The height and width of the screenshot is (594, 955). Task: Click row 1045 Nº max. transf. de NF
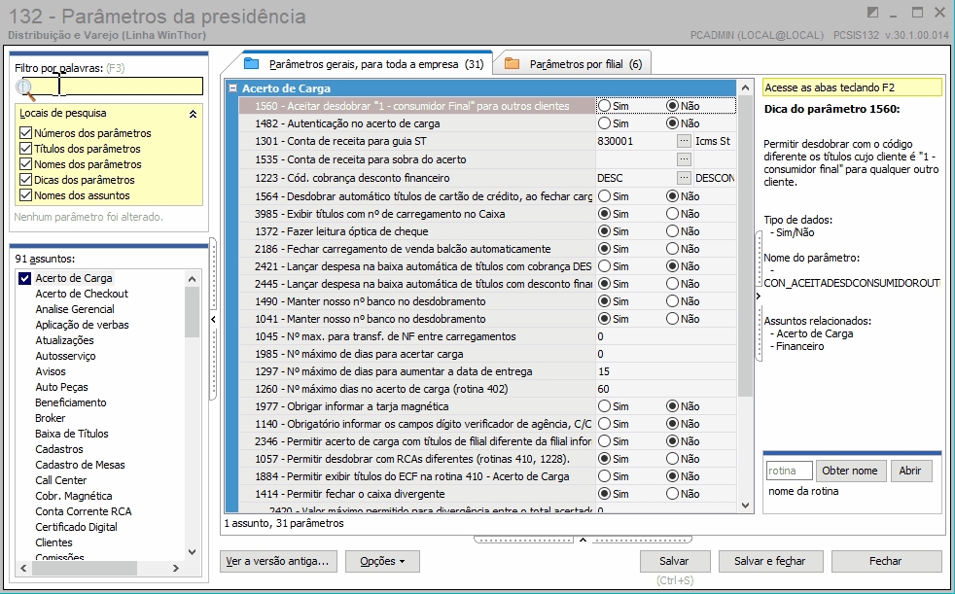click(x=487, y=336)
